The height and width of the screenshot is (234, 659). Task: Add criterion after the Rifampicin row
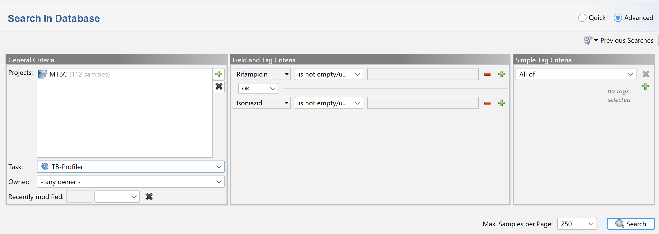coord(501,74)
